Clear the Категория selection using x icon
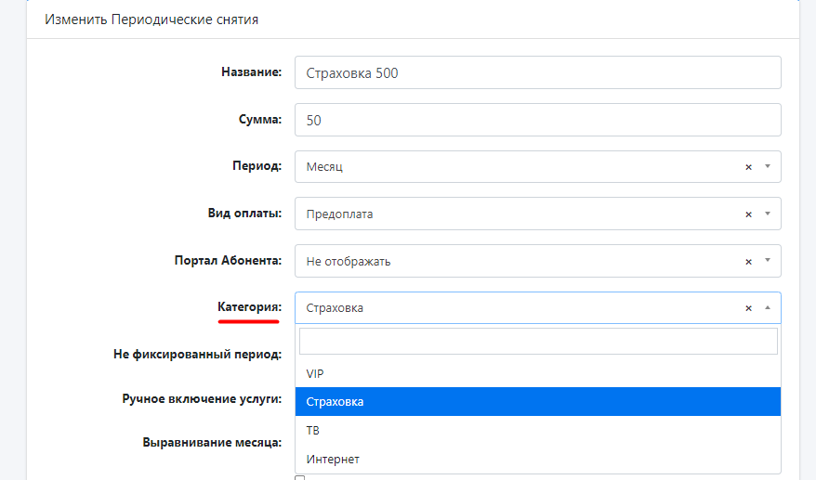Viewport: 816px width, 480px height. (748, 308)
